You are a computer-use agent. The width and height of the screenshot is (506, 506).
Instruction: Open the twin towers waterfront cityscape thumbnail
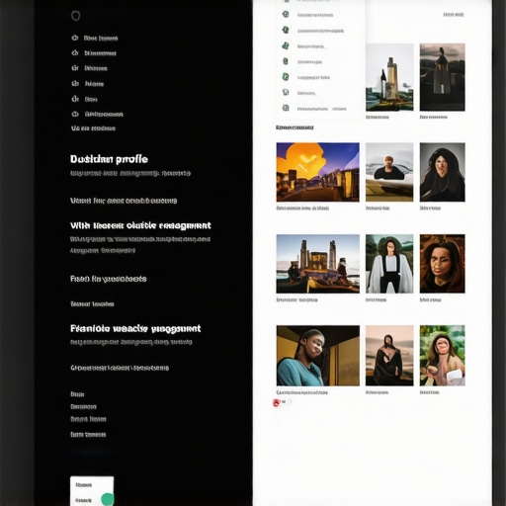[x=317, y=264]
